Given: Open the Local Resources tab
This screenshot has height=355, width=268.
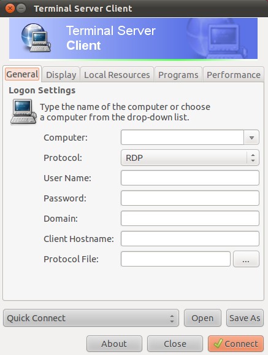Looking at the screenshot, I should 117,75.
